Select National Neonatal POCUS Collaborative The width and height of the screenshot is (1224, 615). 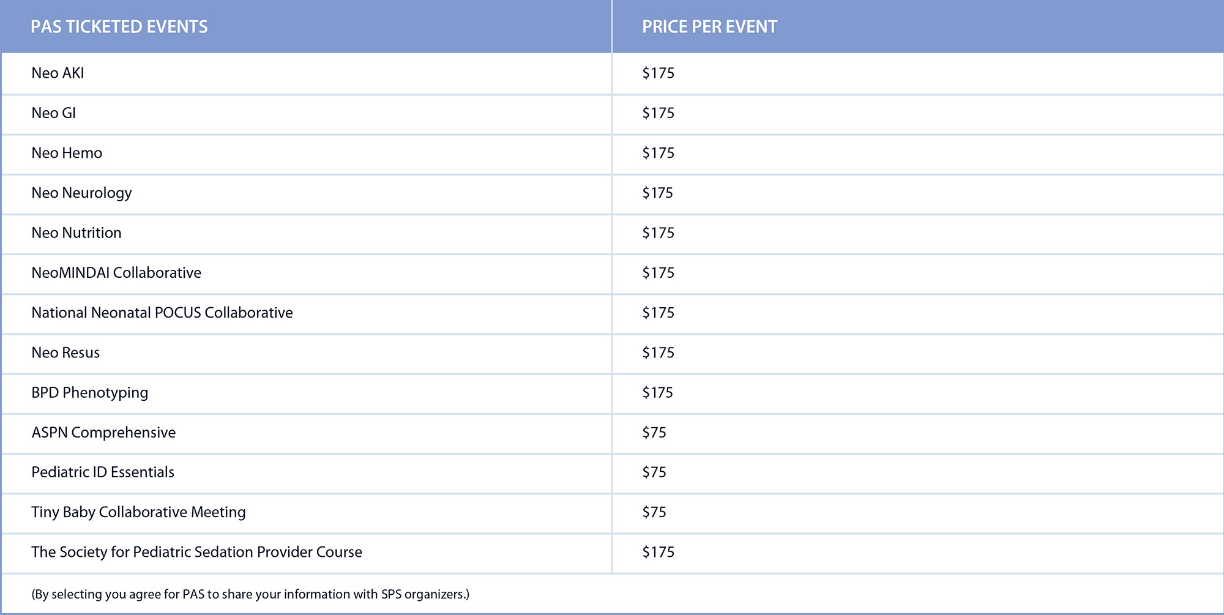(x=162, y=313)
